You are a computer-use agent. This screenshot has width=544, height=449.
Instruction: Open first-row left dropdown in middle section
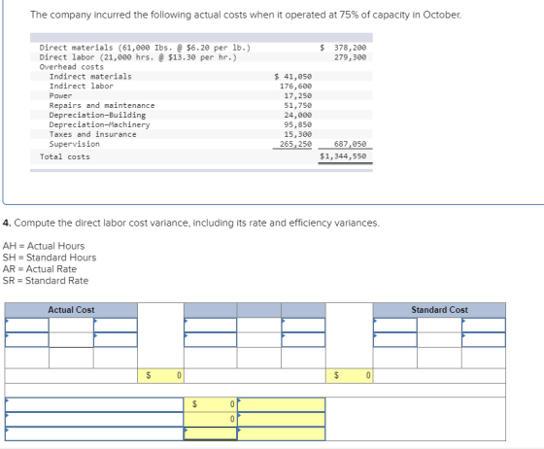(x=210, y=326)
